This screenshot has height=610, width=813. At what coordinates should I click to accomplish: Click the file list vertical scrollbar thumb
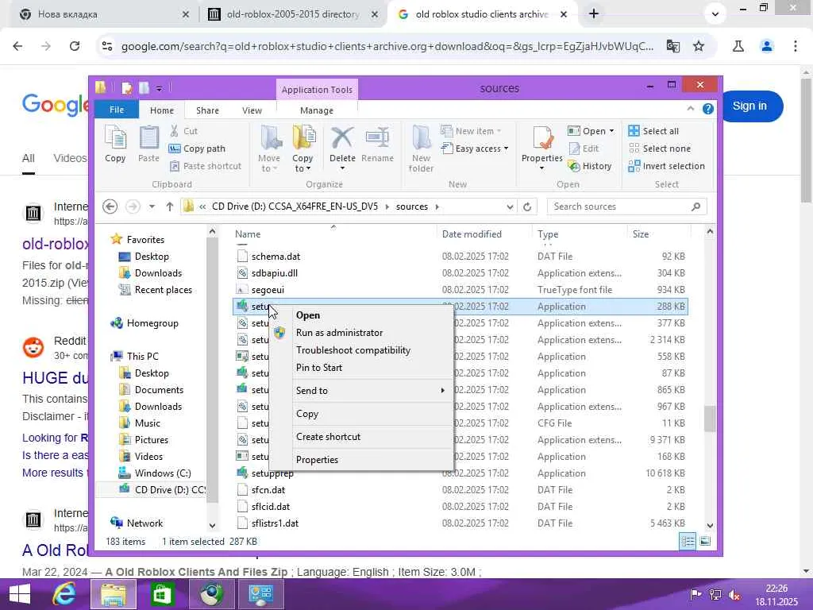coord(710,418)
